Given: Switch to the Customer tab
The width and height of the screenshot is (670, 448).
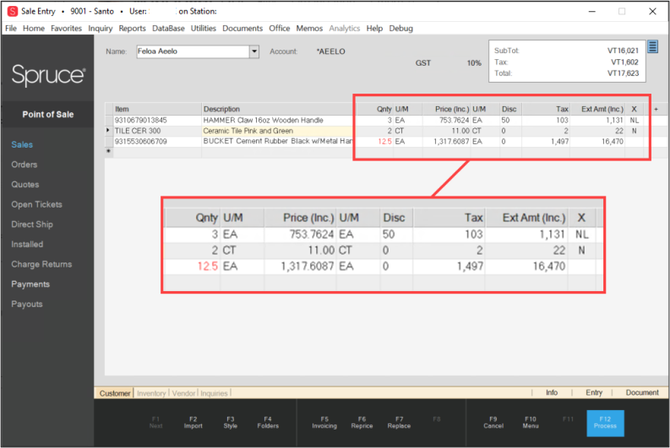Looking at the screenshot, I should (x=115, y=393).
